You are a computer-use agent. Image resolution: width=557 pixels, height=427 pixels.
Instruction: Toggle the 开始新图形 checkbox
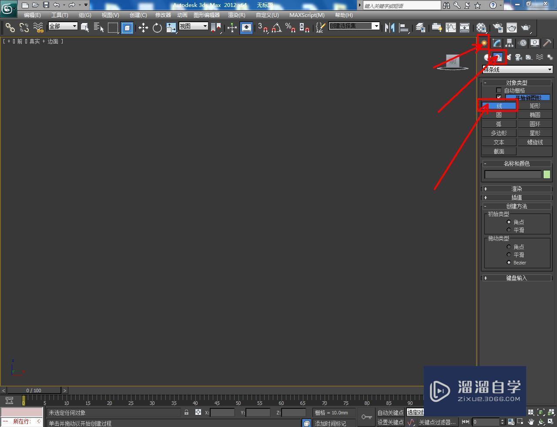pyautogui.click(x=499, y=97)
